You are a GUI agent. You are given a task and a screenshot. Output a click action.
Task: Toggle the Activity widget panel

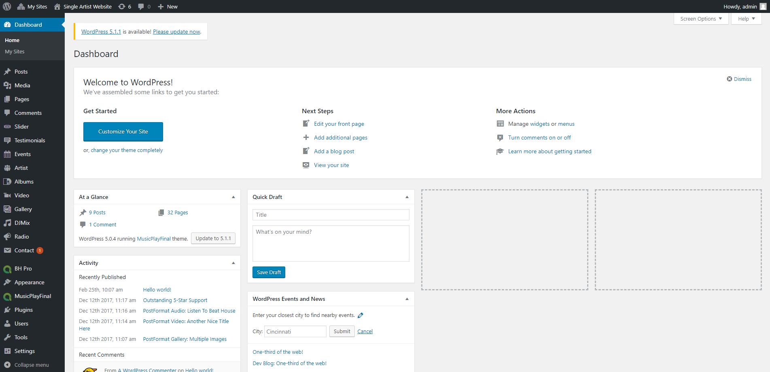tap(233, 263)
